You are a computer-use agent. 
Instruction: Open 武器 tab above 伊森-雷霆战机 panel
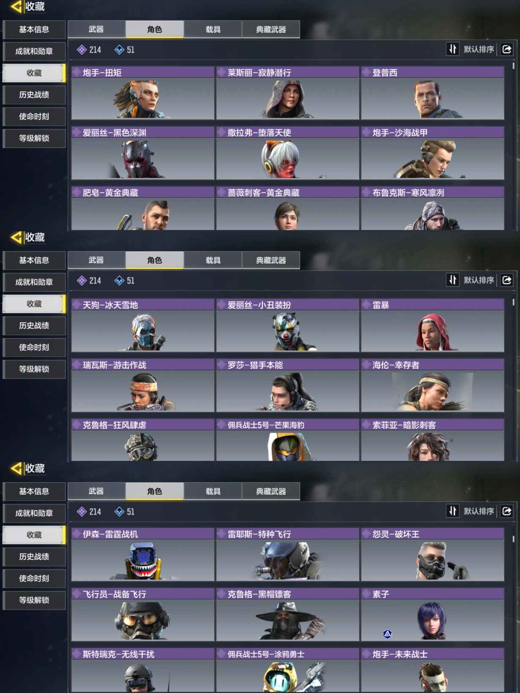point(96,491)
